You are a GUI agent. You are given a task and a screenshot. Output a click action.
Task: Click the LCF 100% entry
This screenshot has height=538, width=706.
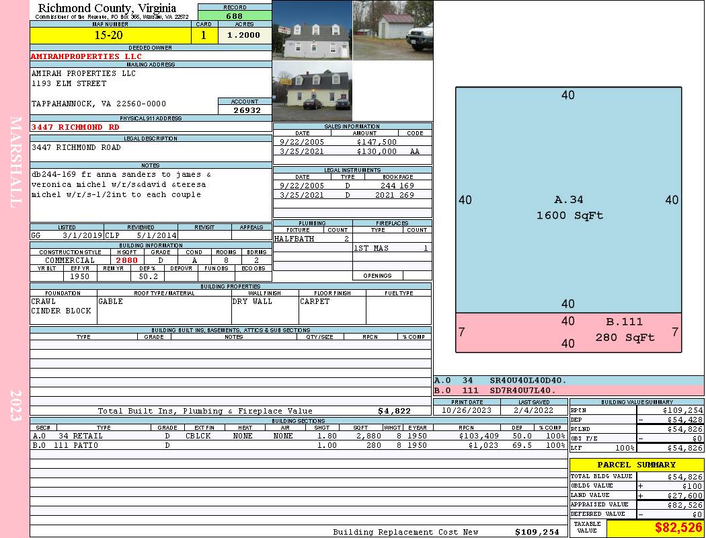point(625,448)
